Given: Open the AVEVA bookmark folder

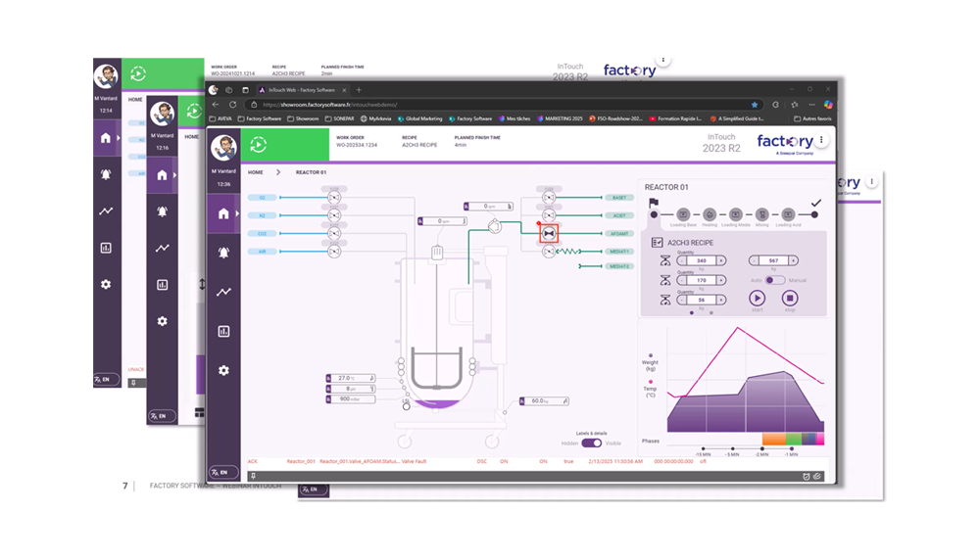Looking at the screenshot, I should pos(221,118).
